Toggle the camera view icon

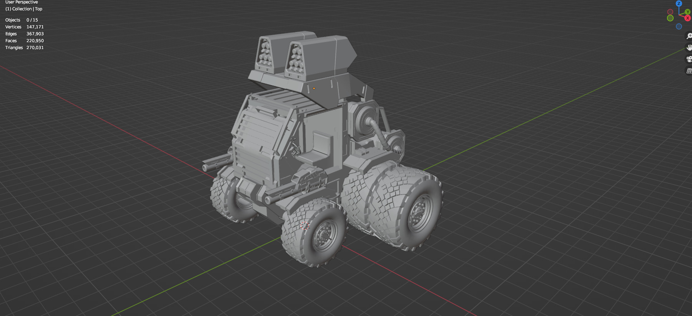pos(689,59)
